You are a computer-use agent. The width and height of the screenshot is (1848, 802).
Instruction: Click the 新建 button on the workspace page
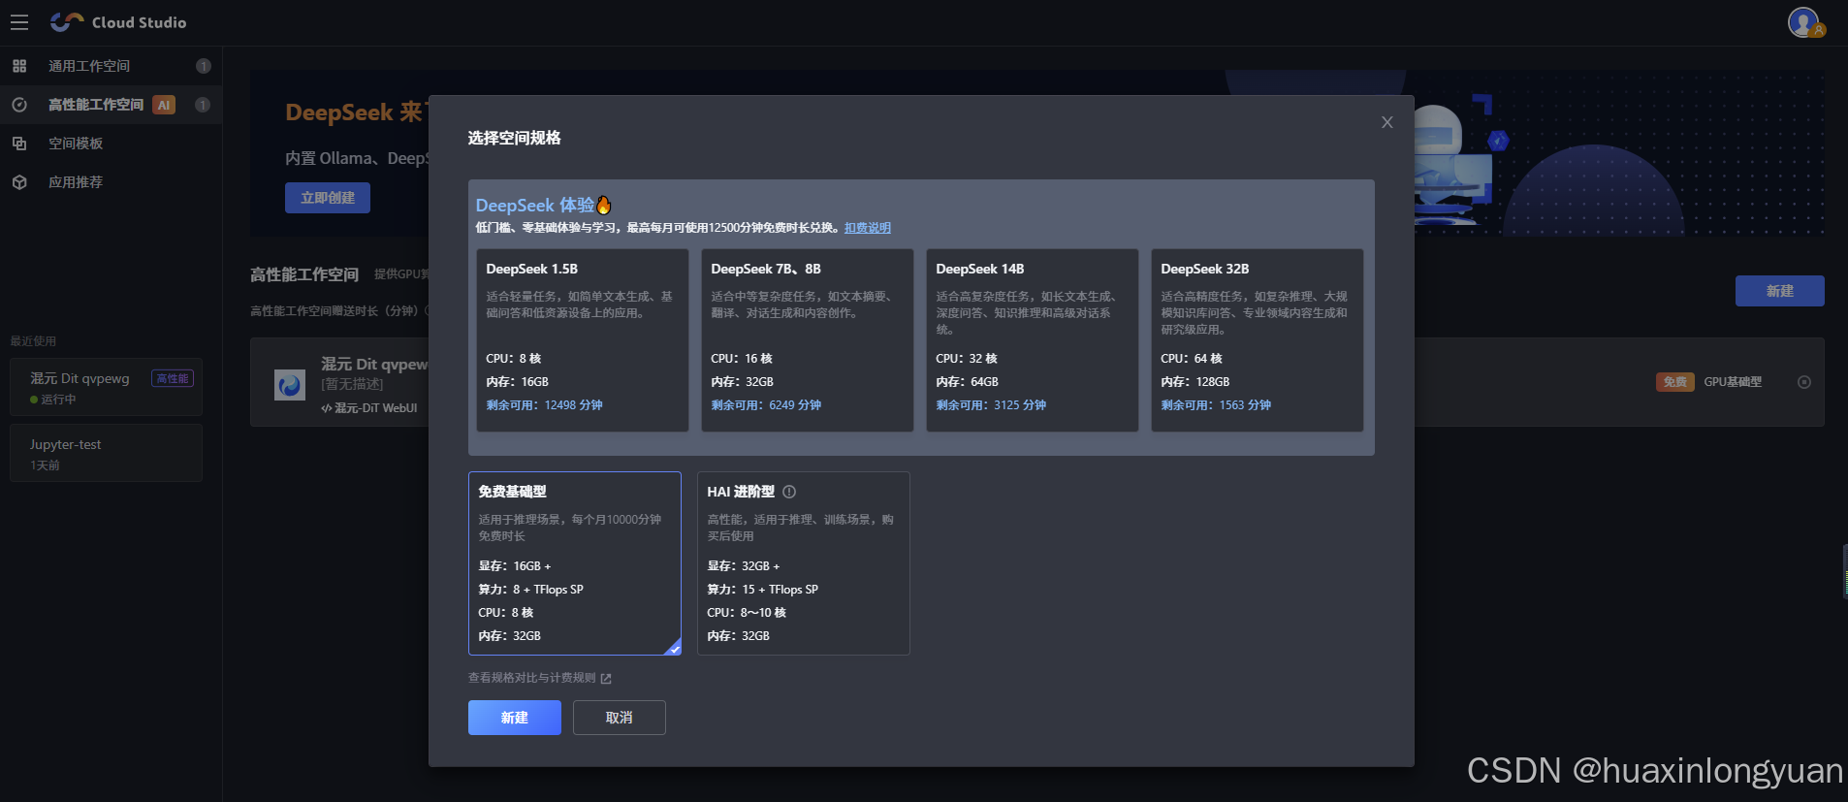tap(1780, 291)
